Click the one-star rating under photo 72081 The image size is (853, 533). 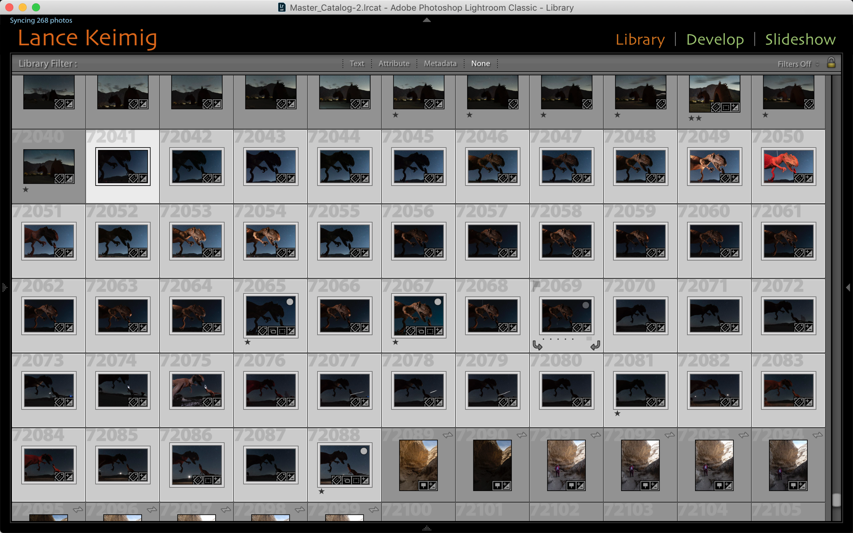[x=618, y=413]
